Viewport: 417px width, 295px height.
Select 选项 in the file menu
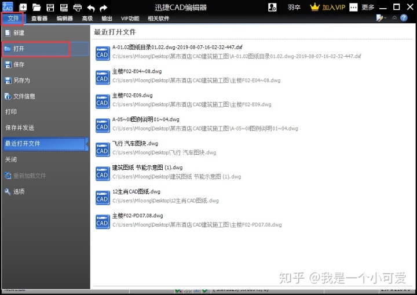45,191
